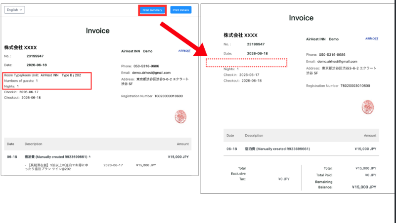
Task: Select the Total Paid ¥0 JPY value
Action: click(370, 175)
